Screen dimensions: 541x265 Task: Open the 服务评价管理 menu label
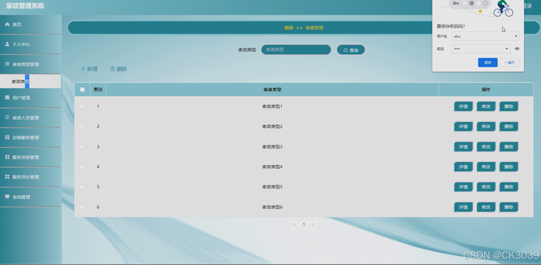click(25, 177)
